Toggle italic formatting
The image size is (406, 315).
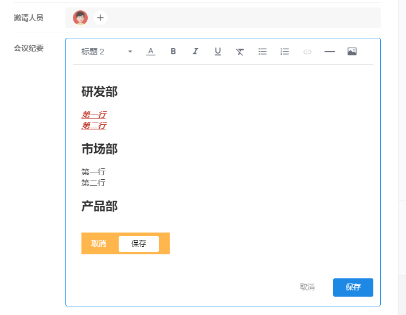(196, 52)
